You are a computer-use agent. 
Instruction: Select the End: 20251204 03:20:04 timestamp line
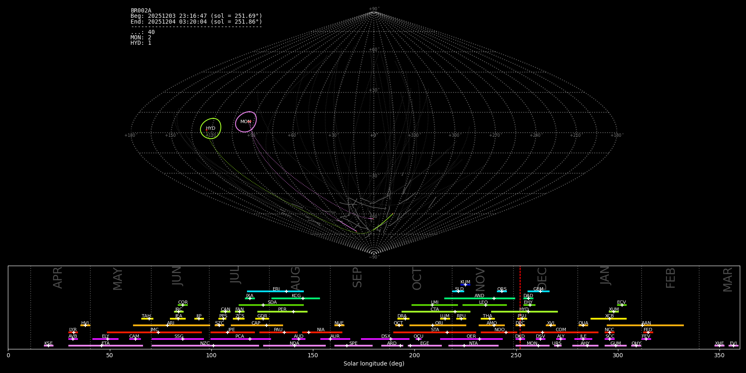(x=196, y=22)
